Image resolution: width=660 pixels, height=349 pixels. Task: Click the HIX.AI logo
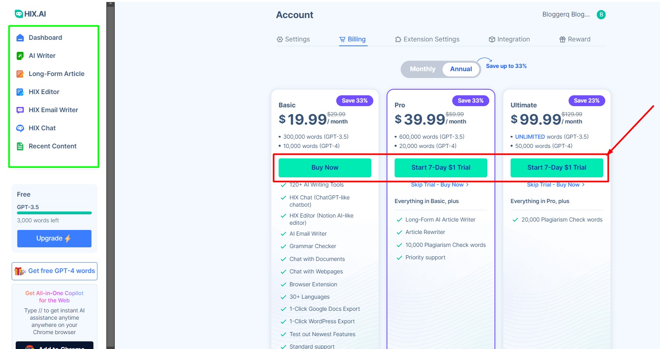[x=30, y=14]
